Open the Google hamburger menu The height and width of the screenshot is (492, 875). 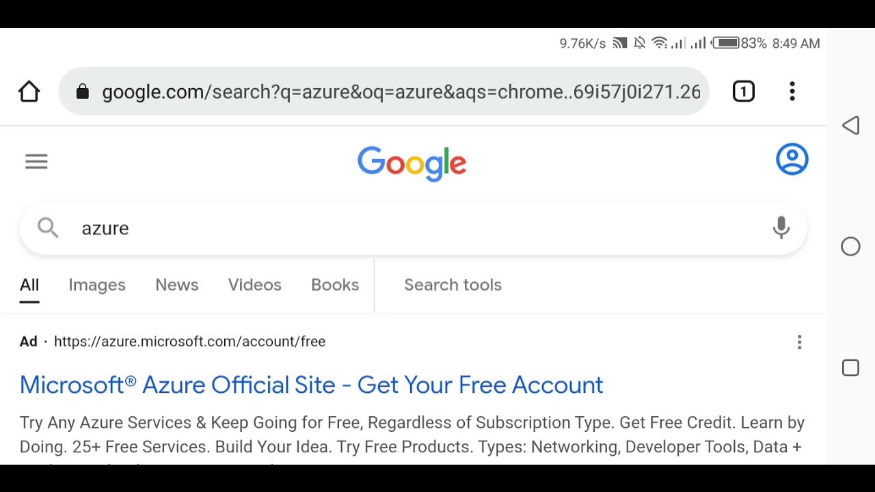(x=36, y=161)
